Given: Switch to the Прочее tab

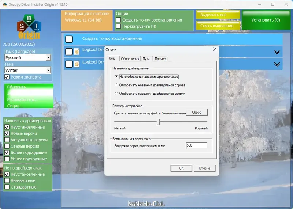Looking at the screenshot, I should (x=160, y=59).
